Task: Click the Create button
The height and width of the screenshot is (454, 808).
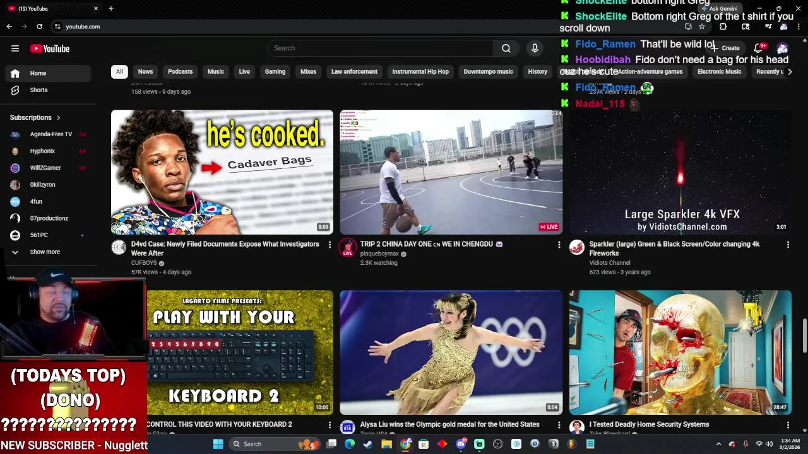Action: pos(726,48)
